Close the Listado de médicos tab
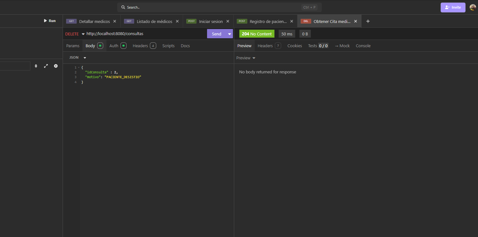The height and width of the screenshot is (237, 478). [177, 21]
